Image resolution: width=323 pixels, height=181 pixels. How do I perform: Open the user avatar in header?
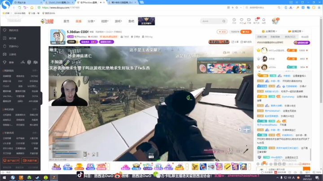point(275,21)
